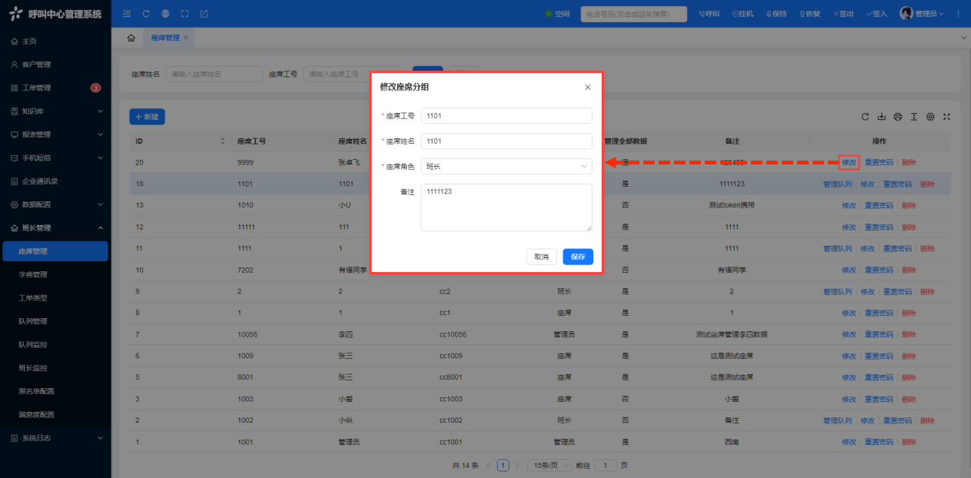The height and width of the screenshot is (478, 971).
Task: Open the 15条/页 page size selector
Action: [549, 465]
